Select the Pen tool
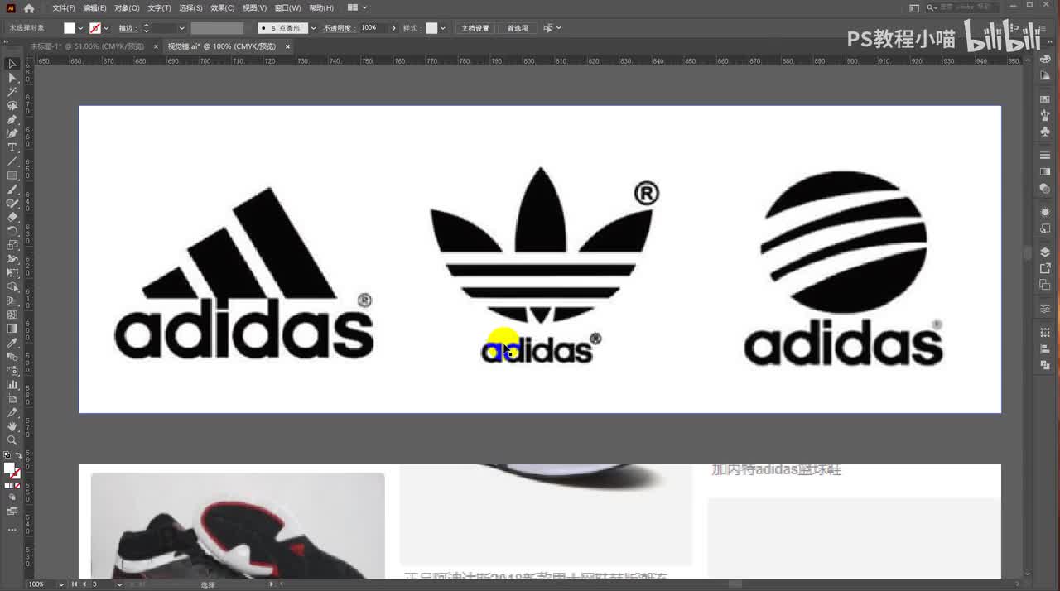This screenshot has height=591, width=1060. pos(12,120)
